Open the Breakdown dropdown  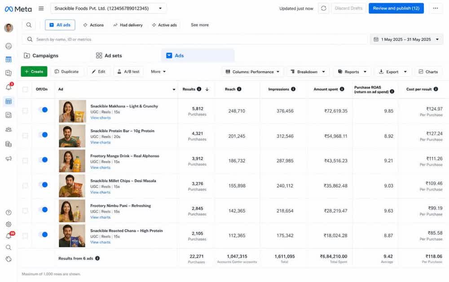point(308,72)
